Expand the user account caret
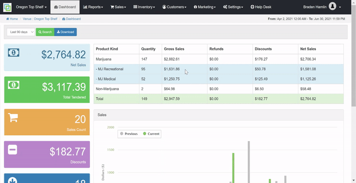Image resolution: width=356 pixels, height=183 pixels. coord(340,7)
